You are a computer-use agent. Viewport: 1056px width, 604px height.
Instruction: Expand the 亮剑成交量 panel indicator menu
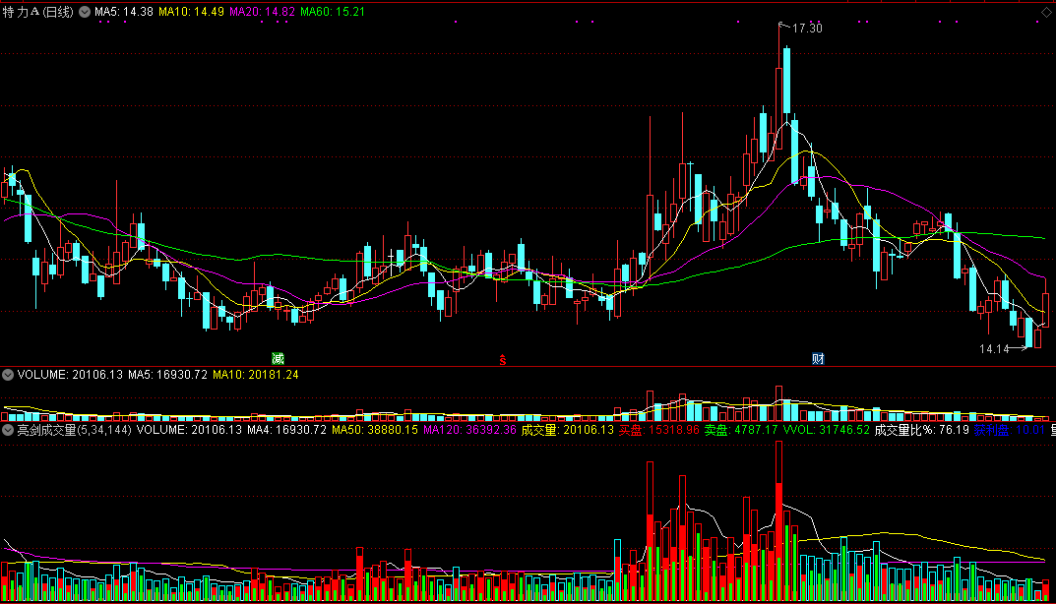[8, 430]
